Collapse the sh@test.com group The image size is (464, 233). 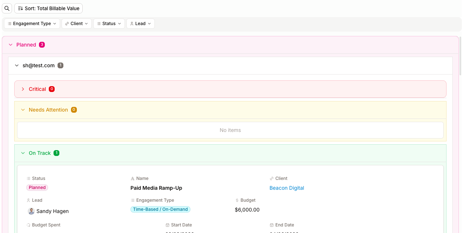tap(17, 65)
